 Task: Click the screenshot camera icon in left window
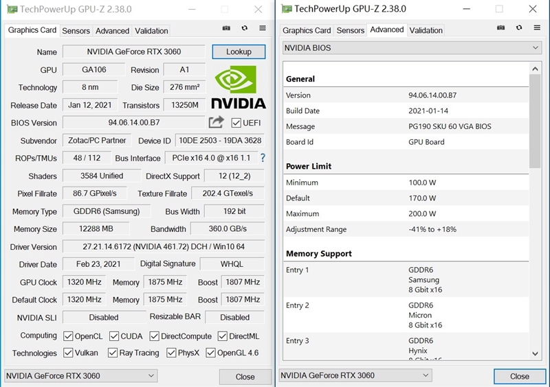point(227,28)
